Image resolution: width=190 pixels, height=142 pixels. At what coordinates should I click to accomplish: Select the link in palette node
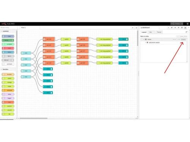coord(8,56)
